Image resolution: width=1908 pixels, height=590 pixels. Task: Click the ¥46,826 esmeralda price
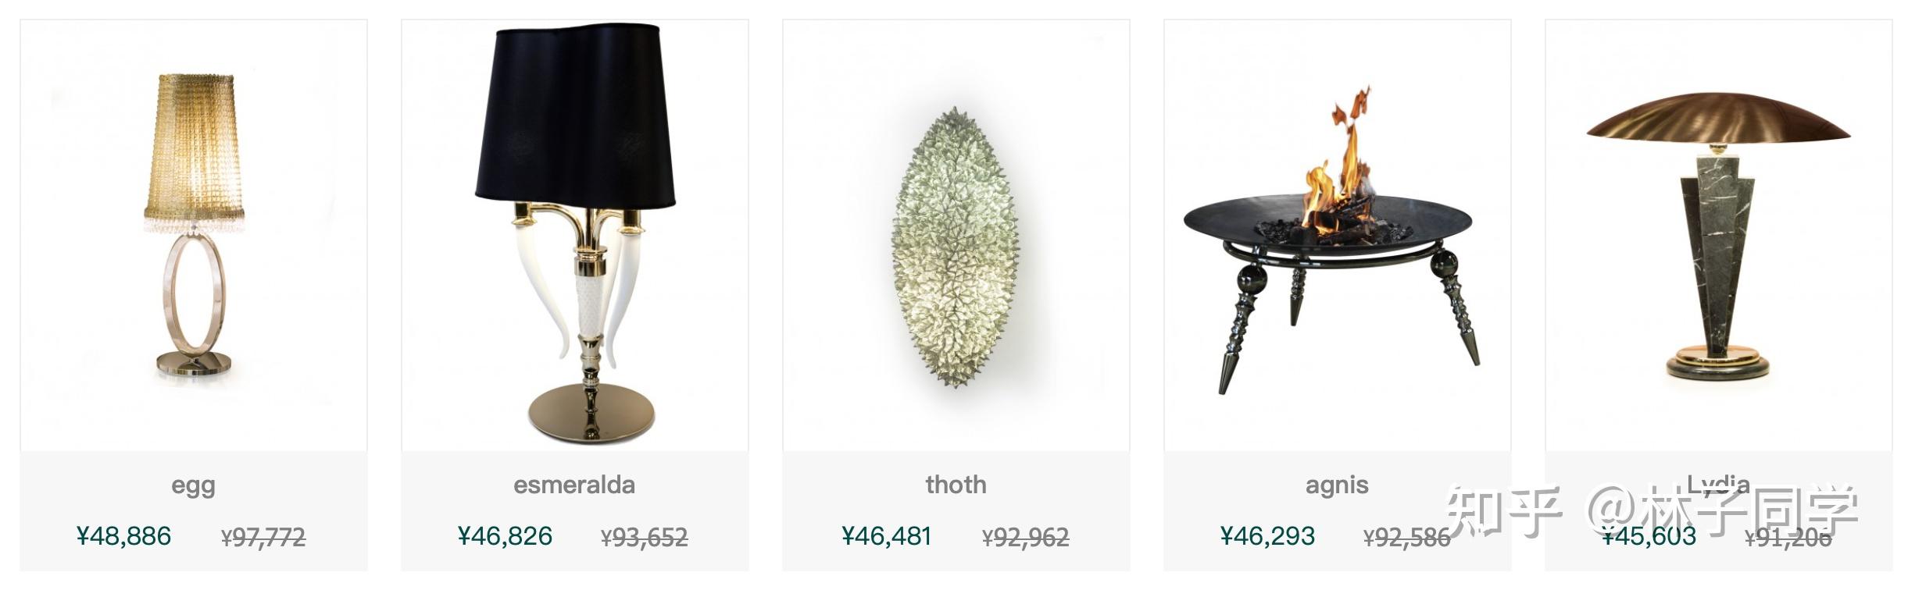point(505,537)
